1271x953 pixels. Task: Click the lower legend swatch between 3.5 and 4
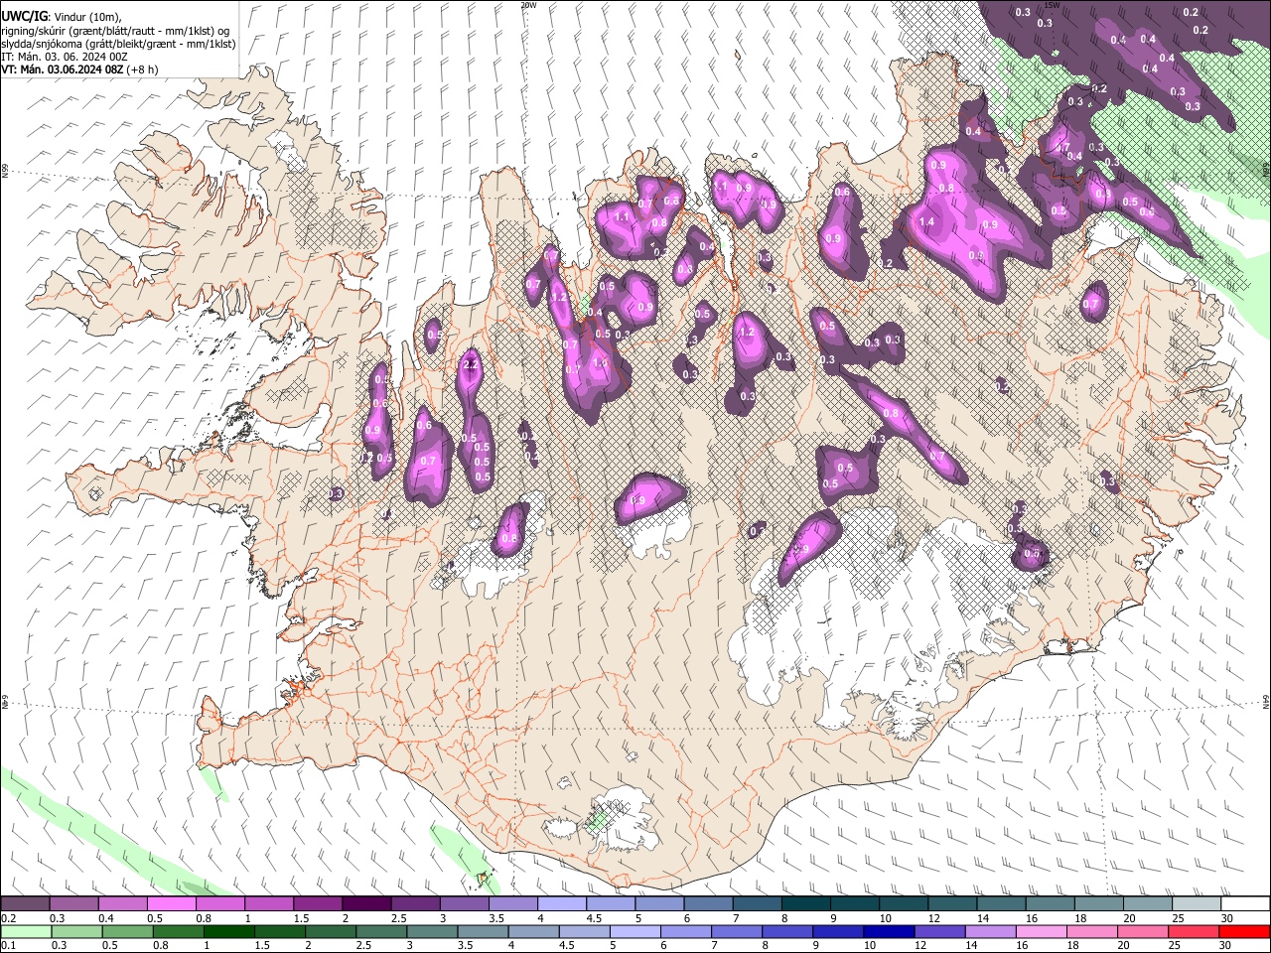(x=482, y=931)
